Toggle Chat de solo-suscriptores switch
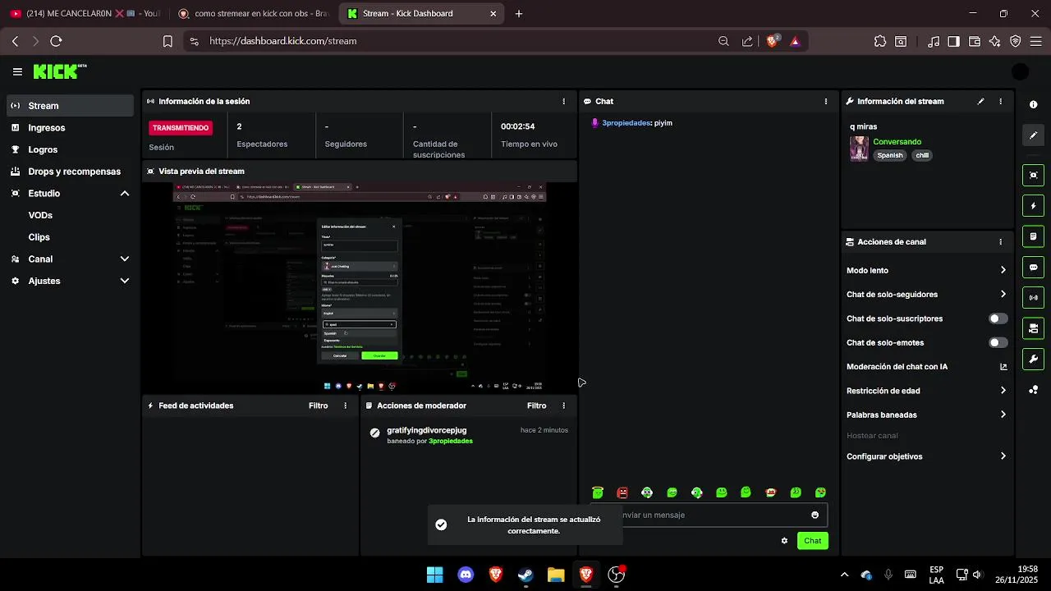Screen dimensions: 1051x591 point(998,318)
